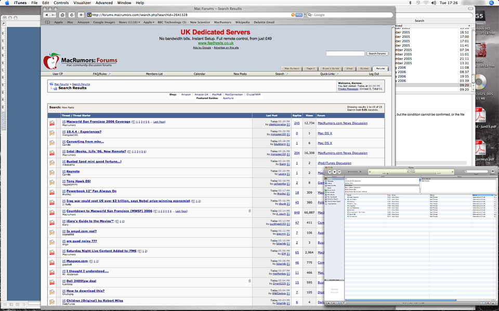Click the folder icon of 10.4.4 - Experiences? row
The image size is (499, 311).
point(52,133)
